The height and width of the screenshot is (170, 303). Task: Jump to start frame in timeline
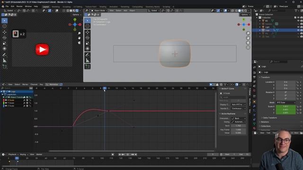point(120,154)
